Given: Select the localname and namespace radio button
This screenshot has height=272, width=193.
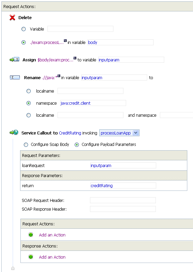Looking at the screenshot, I should tap(28, 115).
